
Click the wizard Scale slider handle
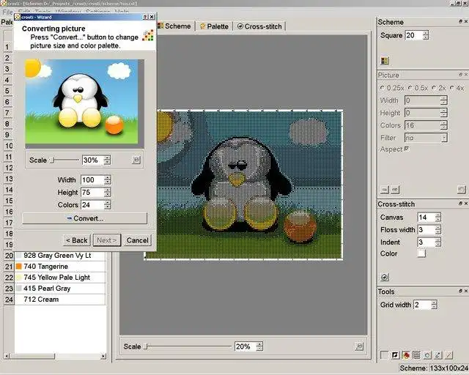point(52,160)
